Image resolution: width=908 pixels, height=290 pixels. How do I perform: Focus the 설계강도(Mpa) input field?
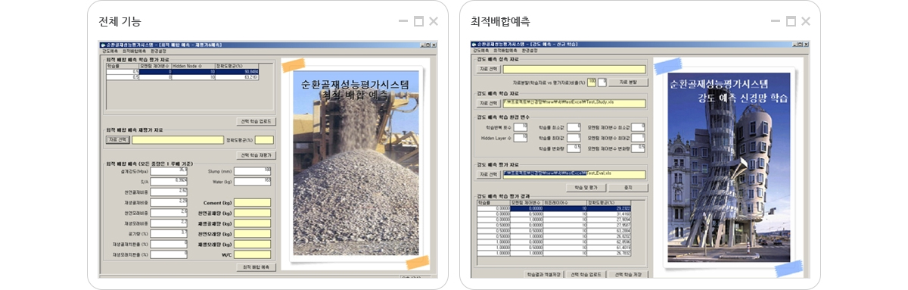pos(169,171)
